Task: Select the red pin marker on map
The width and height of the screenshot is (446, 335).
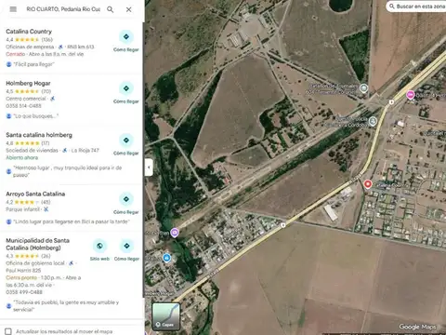Action: pos(368,184)
